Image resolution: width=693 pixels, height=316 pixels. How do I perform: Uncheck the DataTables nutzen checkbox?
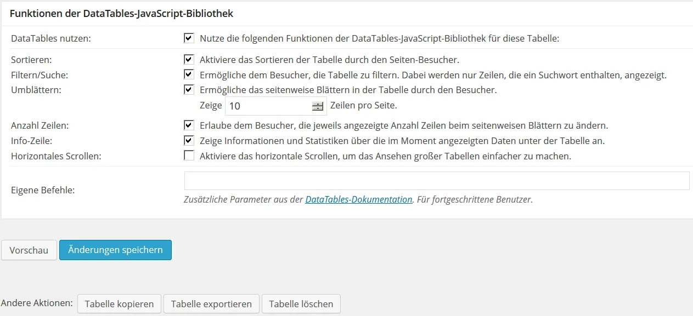pyautogui.click(x=189, y=38)
